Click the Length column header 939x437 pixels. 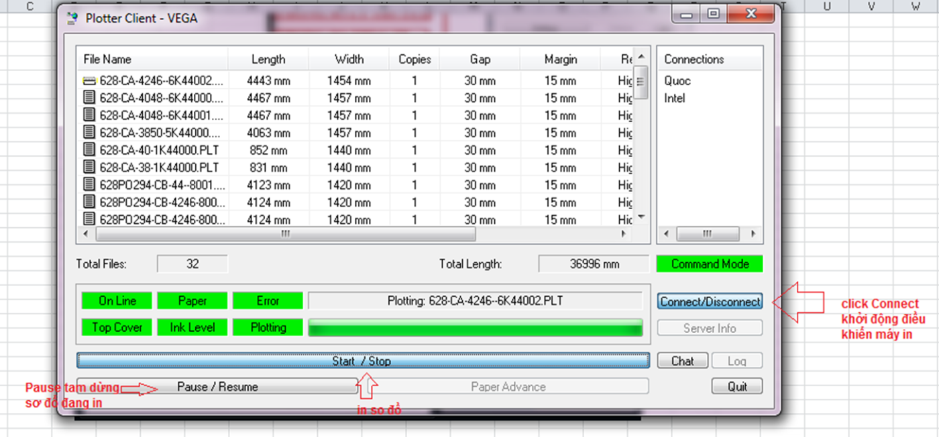[268, 60]
